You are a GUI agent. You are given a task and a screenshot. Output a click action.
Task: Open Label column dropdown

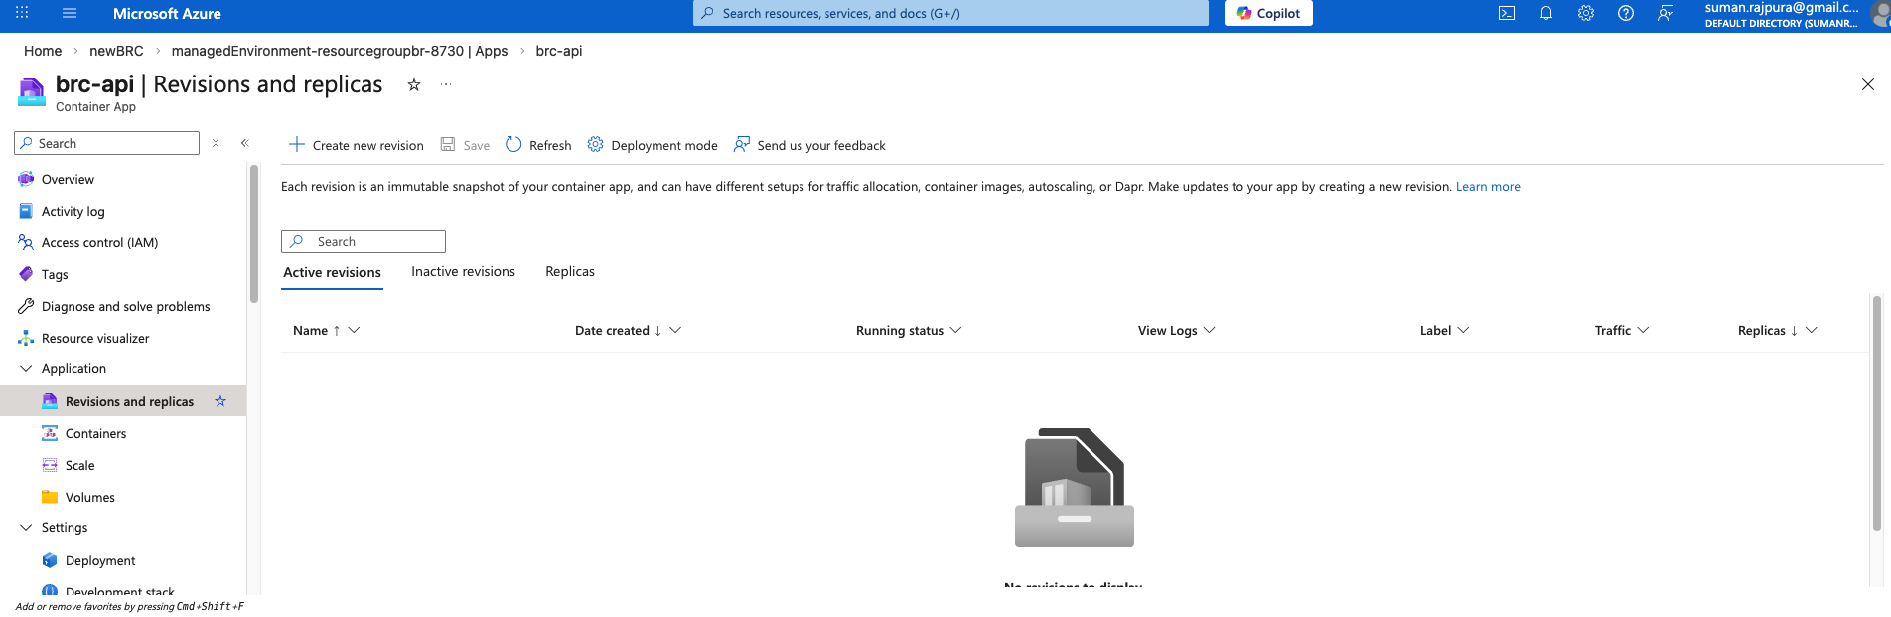click(x=1463, y=330)
